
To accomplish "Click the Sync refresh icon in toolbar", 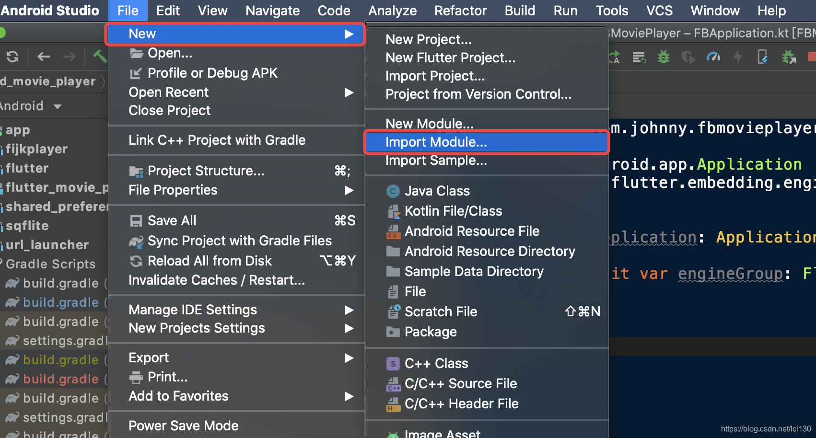I will (13, 57).
